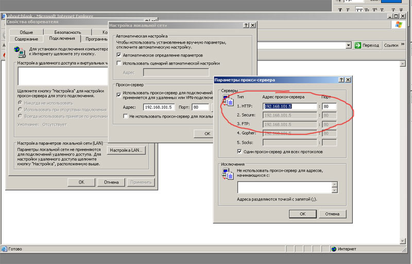Expand the Ссылки links toolbar chevron

[403, 45]
